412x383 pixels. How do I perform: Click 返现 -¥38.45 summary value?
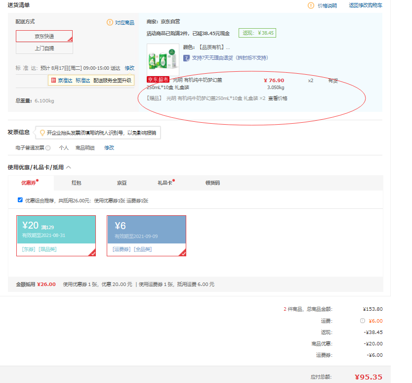pos(373,332)
